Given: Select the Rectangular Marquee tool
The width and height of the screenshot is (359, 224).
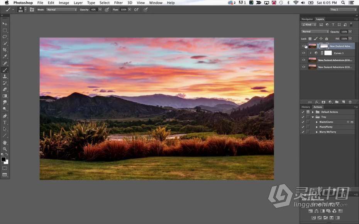Looking at the screenshot, I should (x=5, y=30).
